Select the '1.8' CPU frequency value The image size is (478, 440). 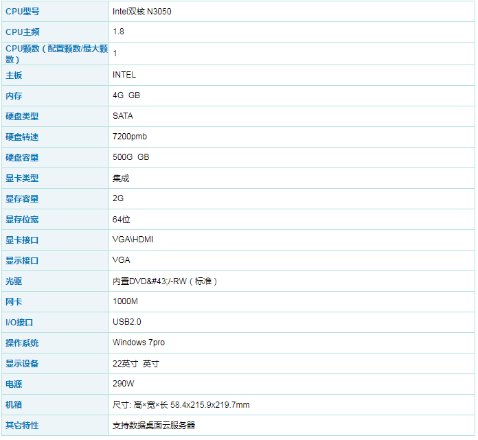(118, 32)
